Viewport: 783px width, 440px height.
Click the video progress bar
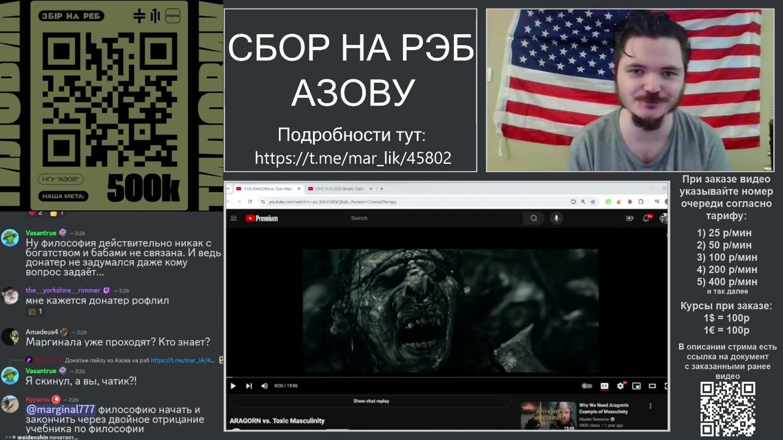pos(447,377)
